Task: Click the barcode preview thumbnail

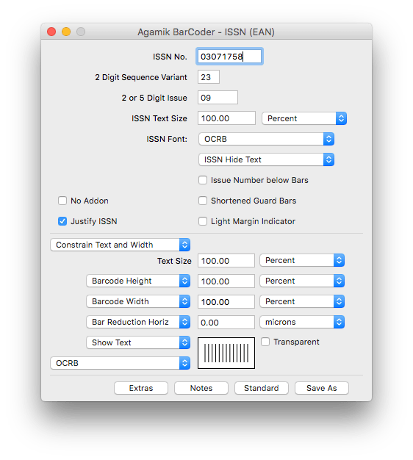Action: coord(226,353)
